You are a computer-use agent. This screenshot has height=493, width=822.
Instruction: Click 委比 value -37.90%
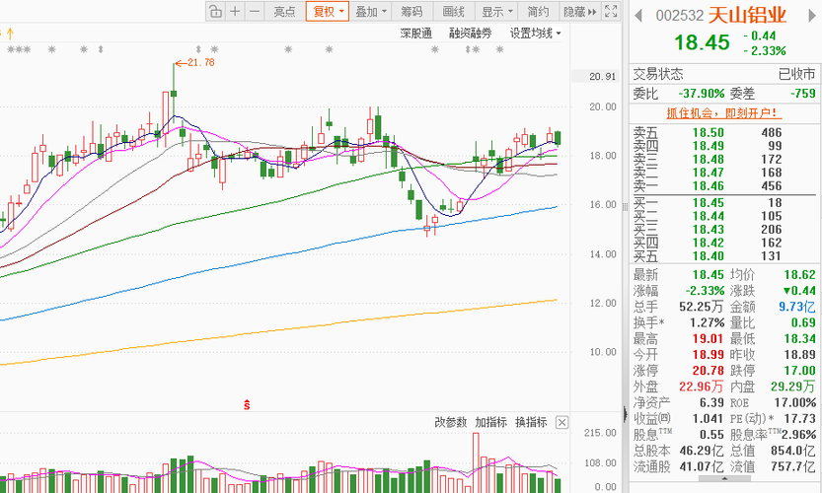tap(702, 94)
